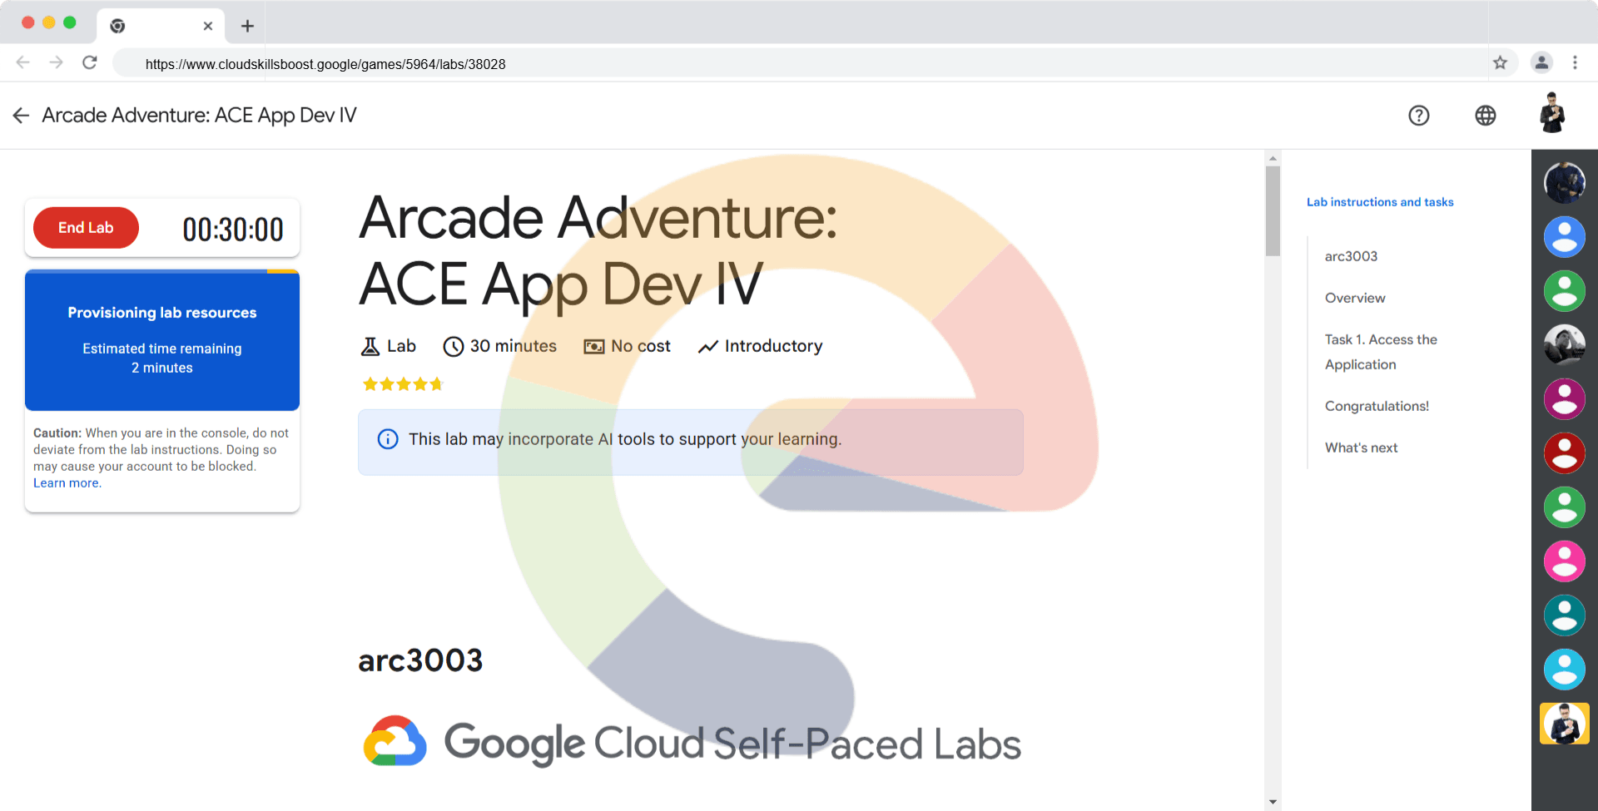This screenshot has width=1598, height=811.
Task: Click the clock icon beside 30 minutes
Action: pos(453,346)
